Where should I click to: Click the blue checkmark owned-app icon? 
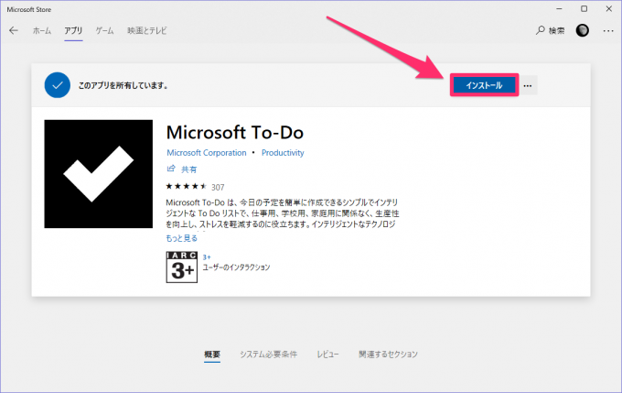[58, 85]
